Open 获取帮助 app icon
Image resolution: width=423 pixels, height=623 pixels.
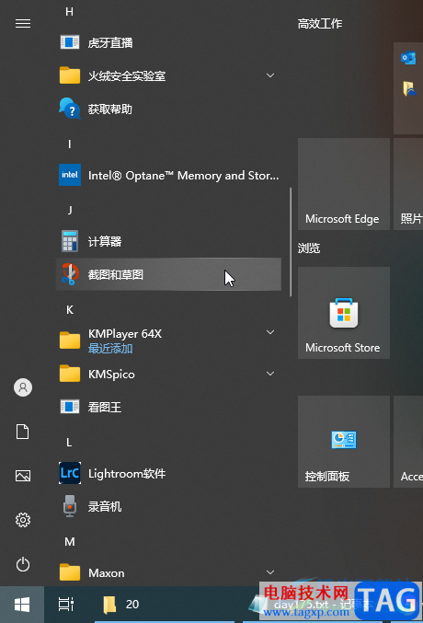[70, 109]
